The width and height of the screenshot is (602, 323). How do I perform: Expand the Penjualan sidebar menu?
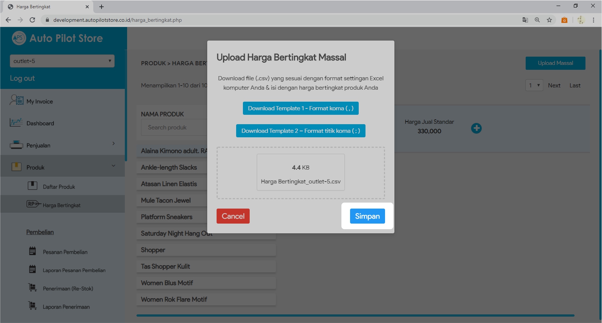(62, 145)
